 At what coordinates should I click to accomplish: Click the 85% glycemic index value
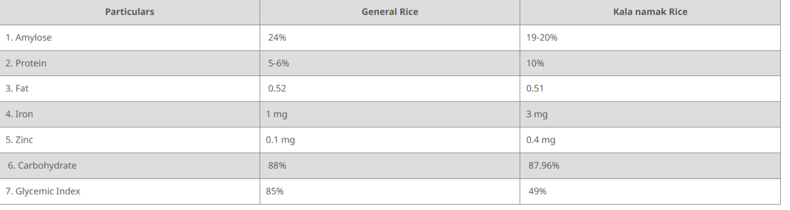[x=275, y=191]
